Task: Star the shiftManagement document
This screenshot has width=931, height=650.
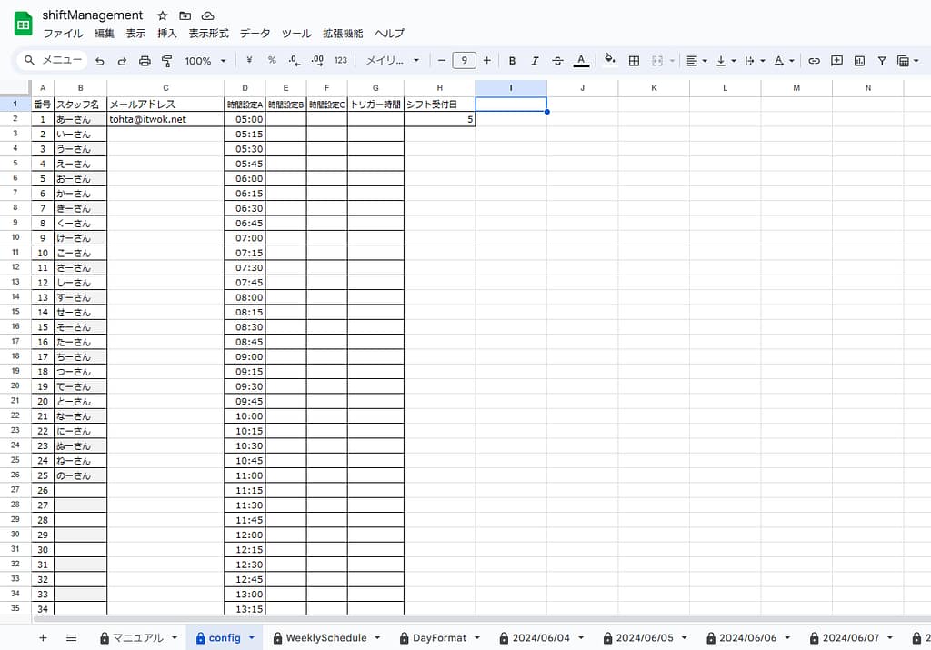Action: click(x=162, y=15)
